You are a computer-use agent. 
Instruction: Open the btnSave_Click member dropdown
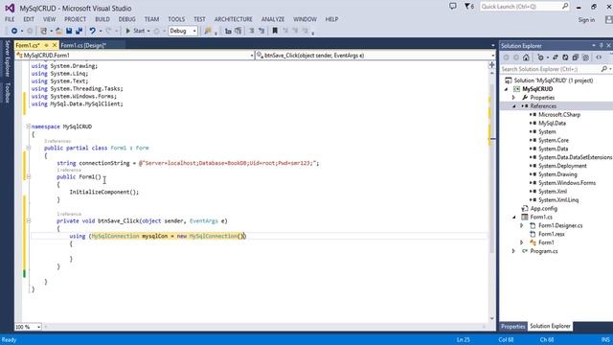pyautogui.click(x=375, y=56)
